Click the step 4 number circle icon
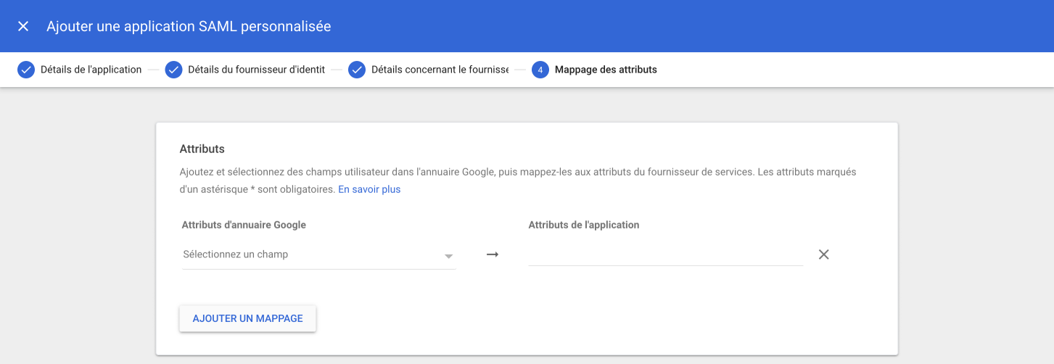The image size is (1054, 364). click(540, 70)
